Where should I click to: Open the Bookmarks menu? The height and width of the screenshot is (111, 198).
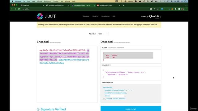click(48, 1)
